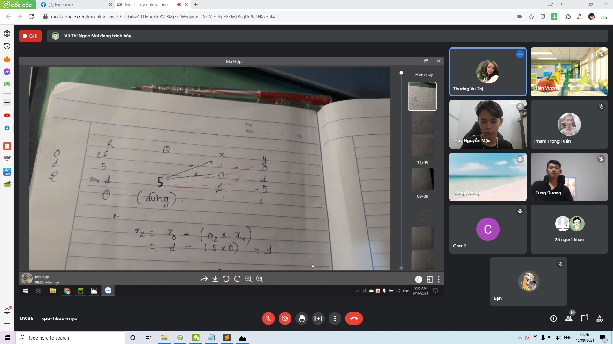Open options on Thương Vu Thị tile
This screenshot has width=613, height=344.
(x=520, y=54)
